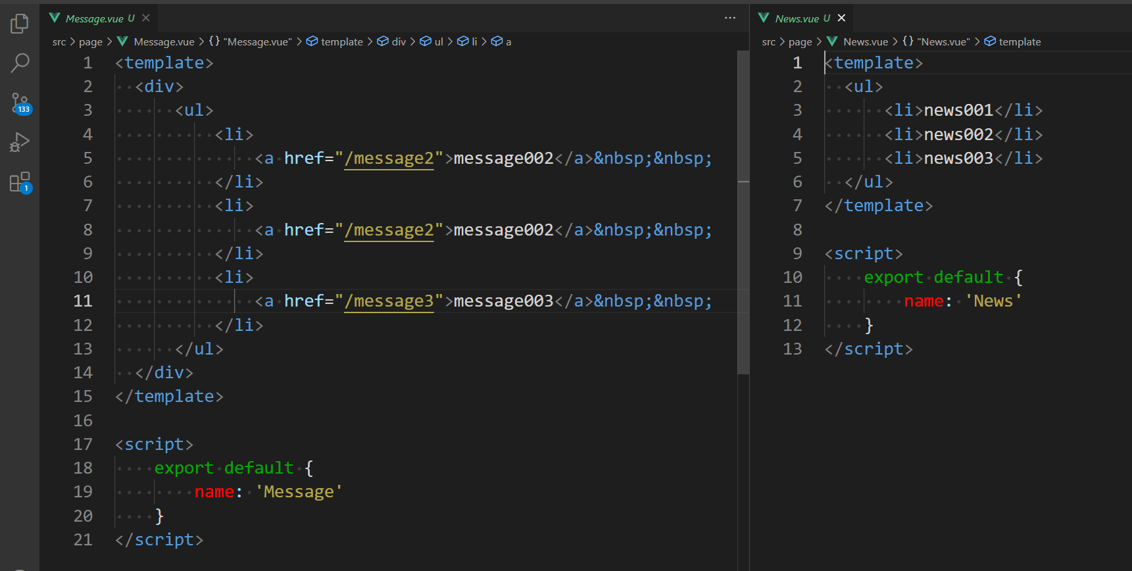Select "Message.vue" object in left breadcrumb
1132x571 pixels.
click(251, 41)
